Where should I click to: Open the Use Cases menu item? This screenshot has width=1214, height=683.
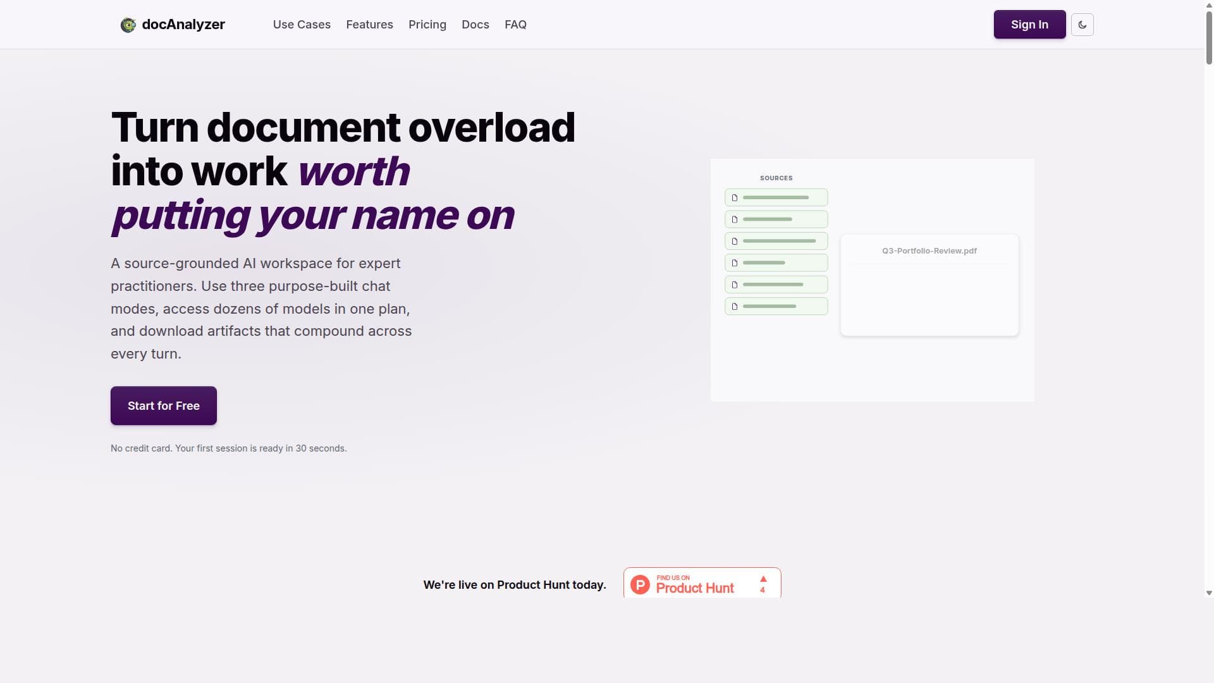[302, 25]
